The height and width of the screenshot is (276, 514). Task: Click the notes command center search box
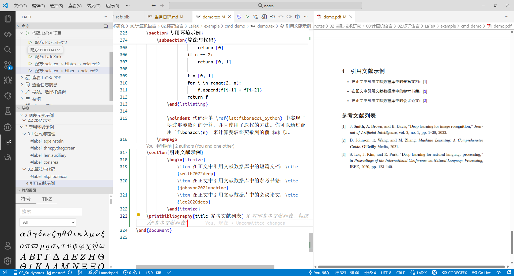point(265,6)
